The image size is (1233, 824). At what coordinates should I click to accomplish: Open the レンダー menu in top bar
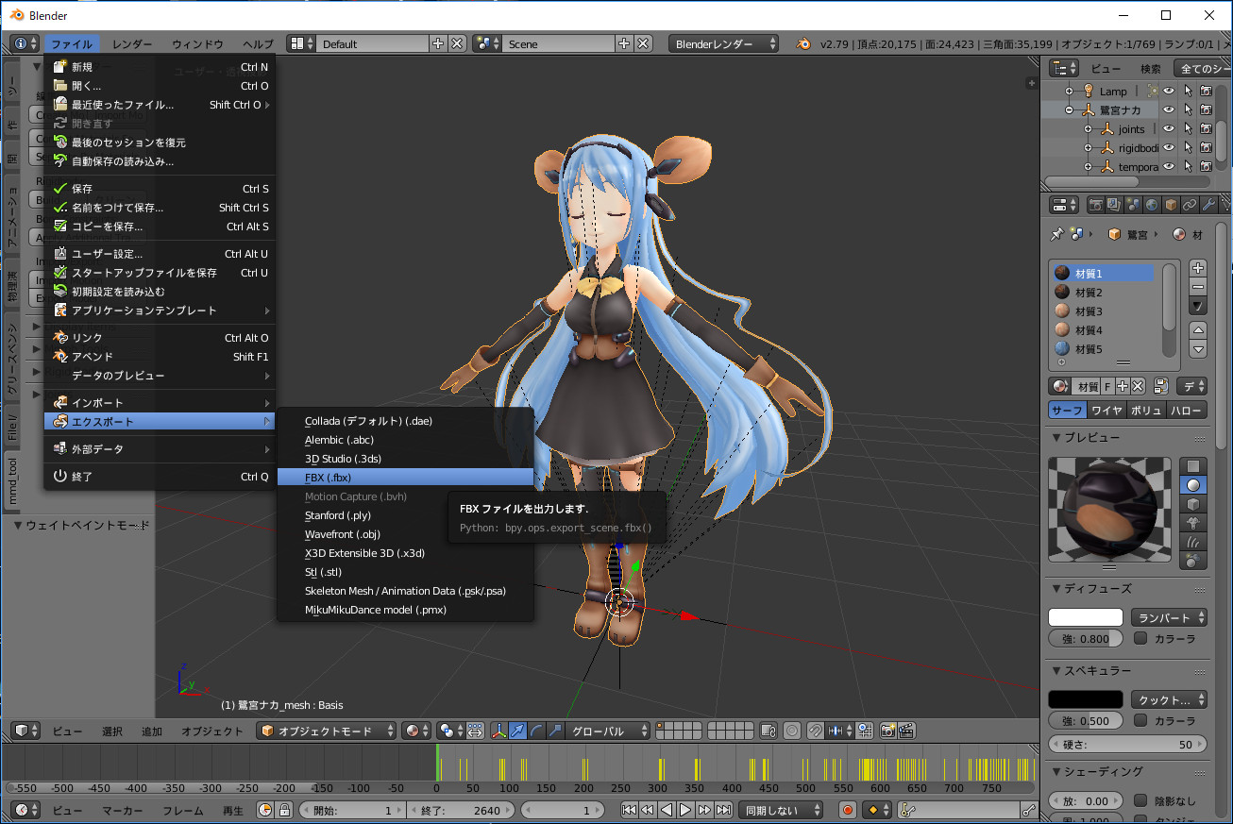[x=131, y=44]
